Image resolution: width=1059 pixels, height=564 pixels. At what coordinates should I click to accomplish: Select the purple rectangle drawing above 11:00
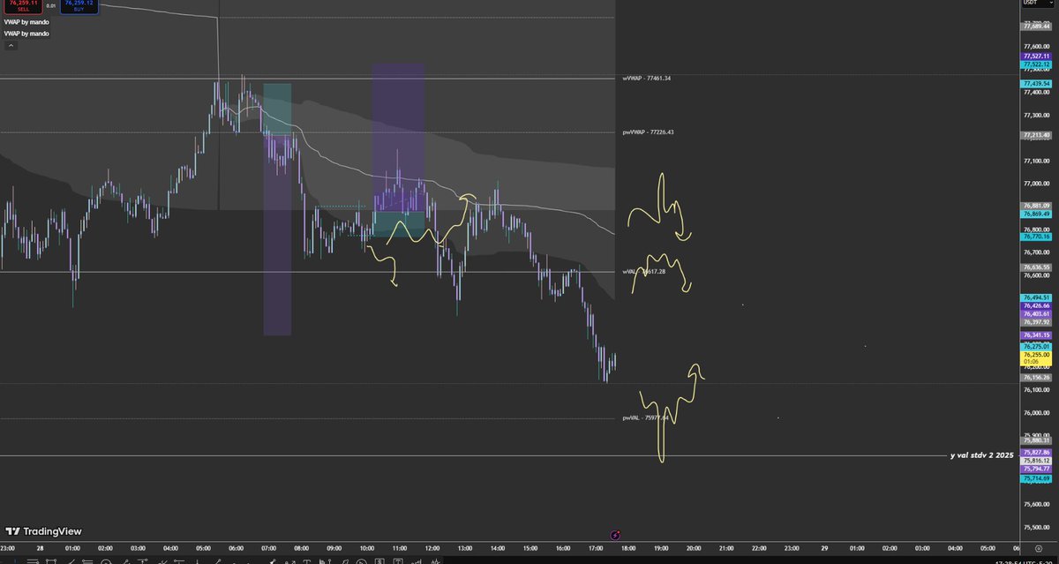tap(397, 137)
